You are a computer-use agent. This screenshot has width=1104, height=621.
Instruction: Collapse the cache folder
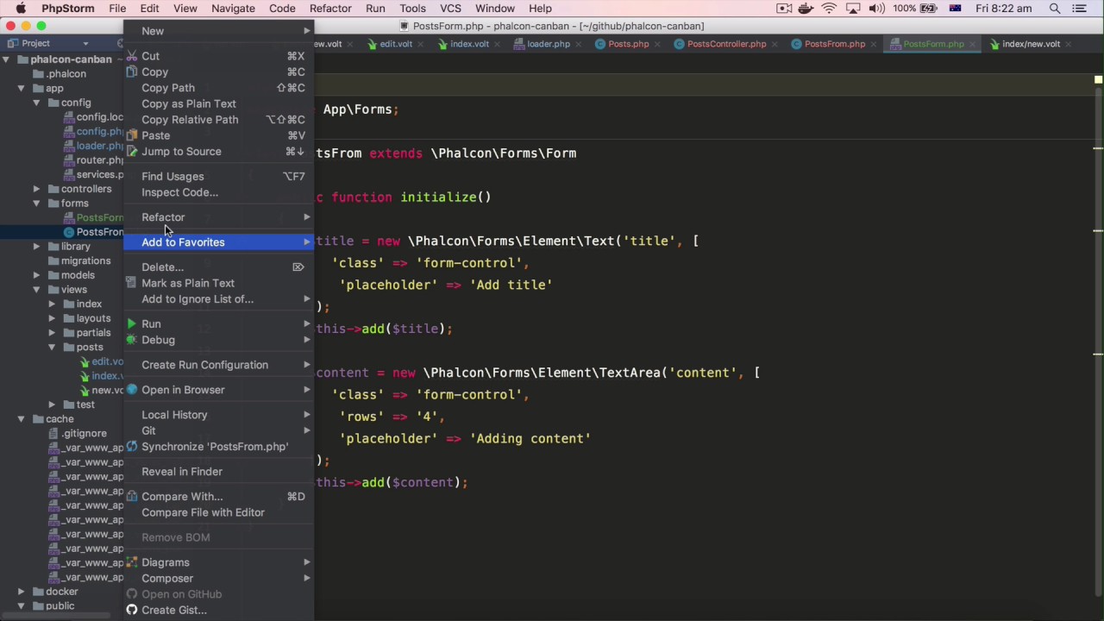tap(21, 419)
